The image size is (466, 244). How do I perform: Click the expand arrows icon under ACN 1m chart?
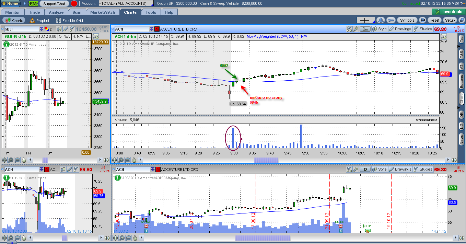tap(454, 160)
